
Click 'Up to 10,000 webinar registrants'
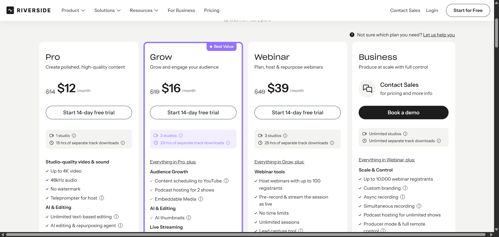(398, 179)
